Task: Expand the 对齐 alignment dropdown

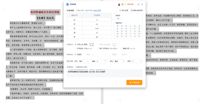Action: (83, 61)
